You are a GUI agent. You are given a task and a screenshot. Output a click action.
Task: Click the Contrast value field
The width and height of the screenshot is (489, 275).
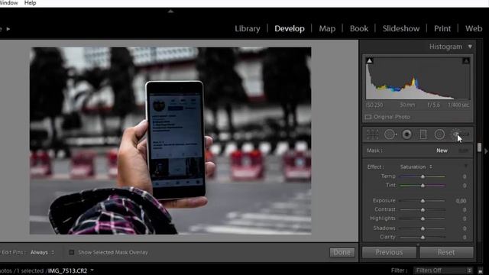coord(465,210)
